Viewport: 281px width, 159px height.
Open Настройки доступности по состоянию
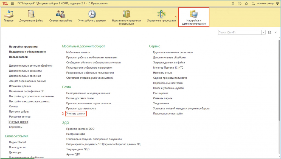(31, 96)
